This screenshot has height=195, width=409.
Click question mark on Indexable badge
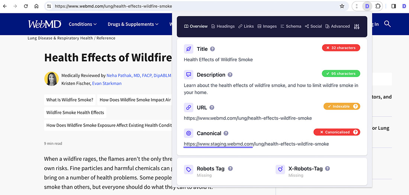[x=355, y=106]
